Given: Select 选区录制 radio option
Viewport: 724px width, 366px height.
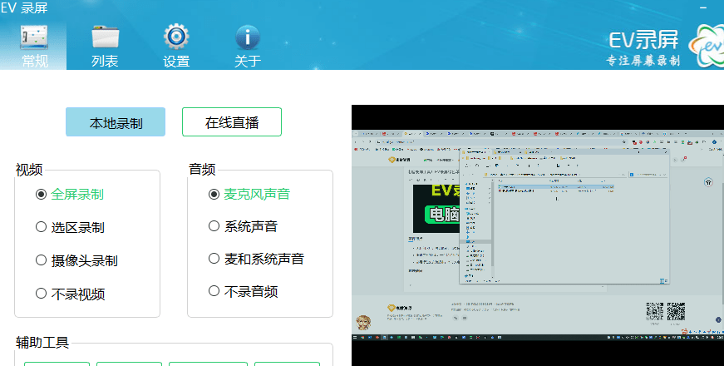Looking at the screenshot, I should [70, 227].
